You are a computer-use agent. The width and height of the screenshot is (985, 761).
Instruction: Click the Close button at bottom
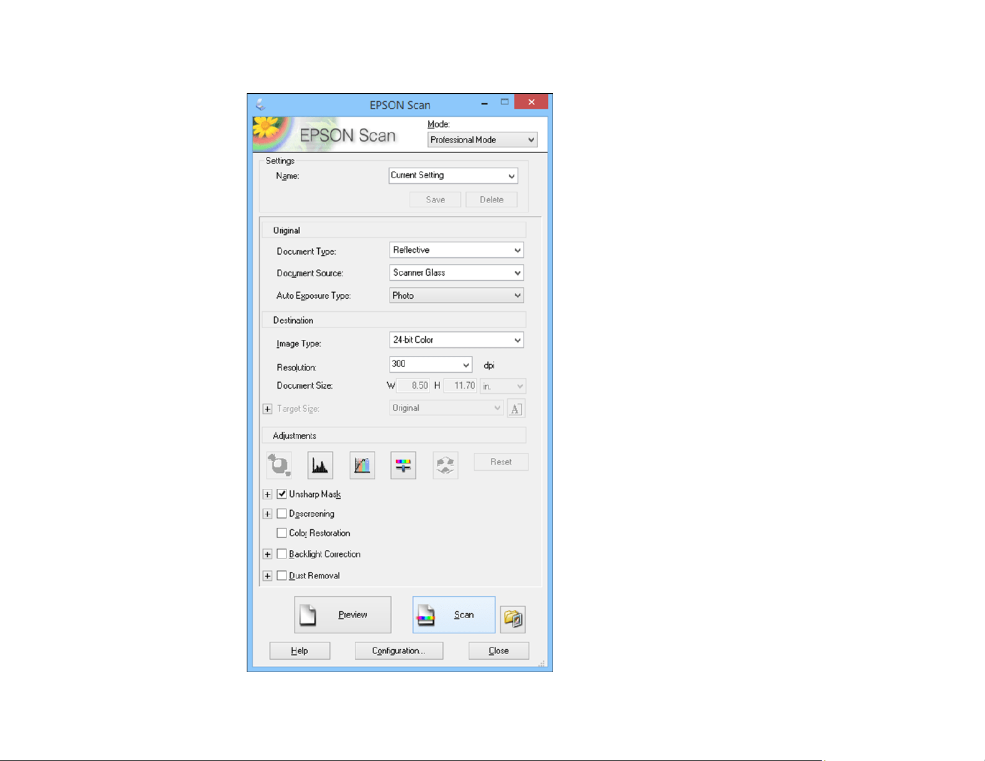click(x=498, y=650)
